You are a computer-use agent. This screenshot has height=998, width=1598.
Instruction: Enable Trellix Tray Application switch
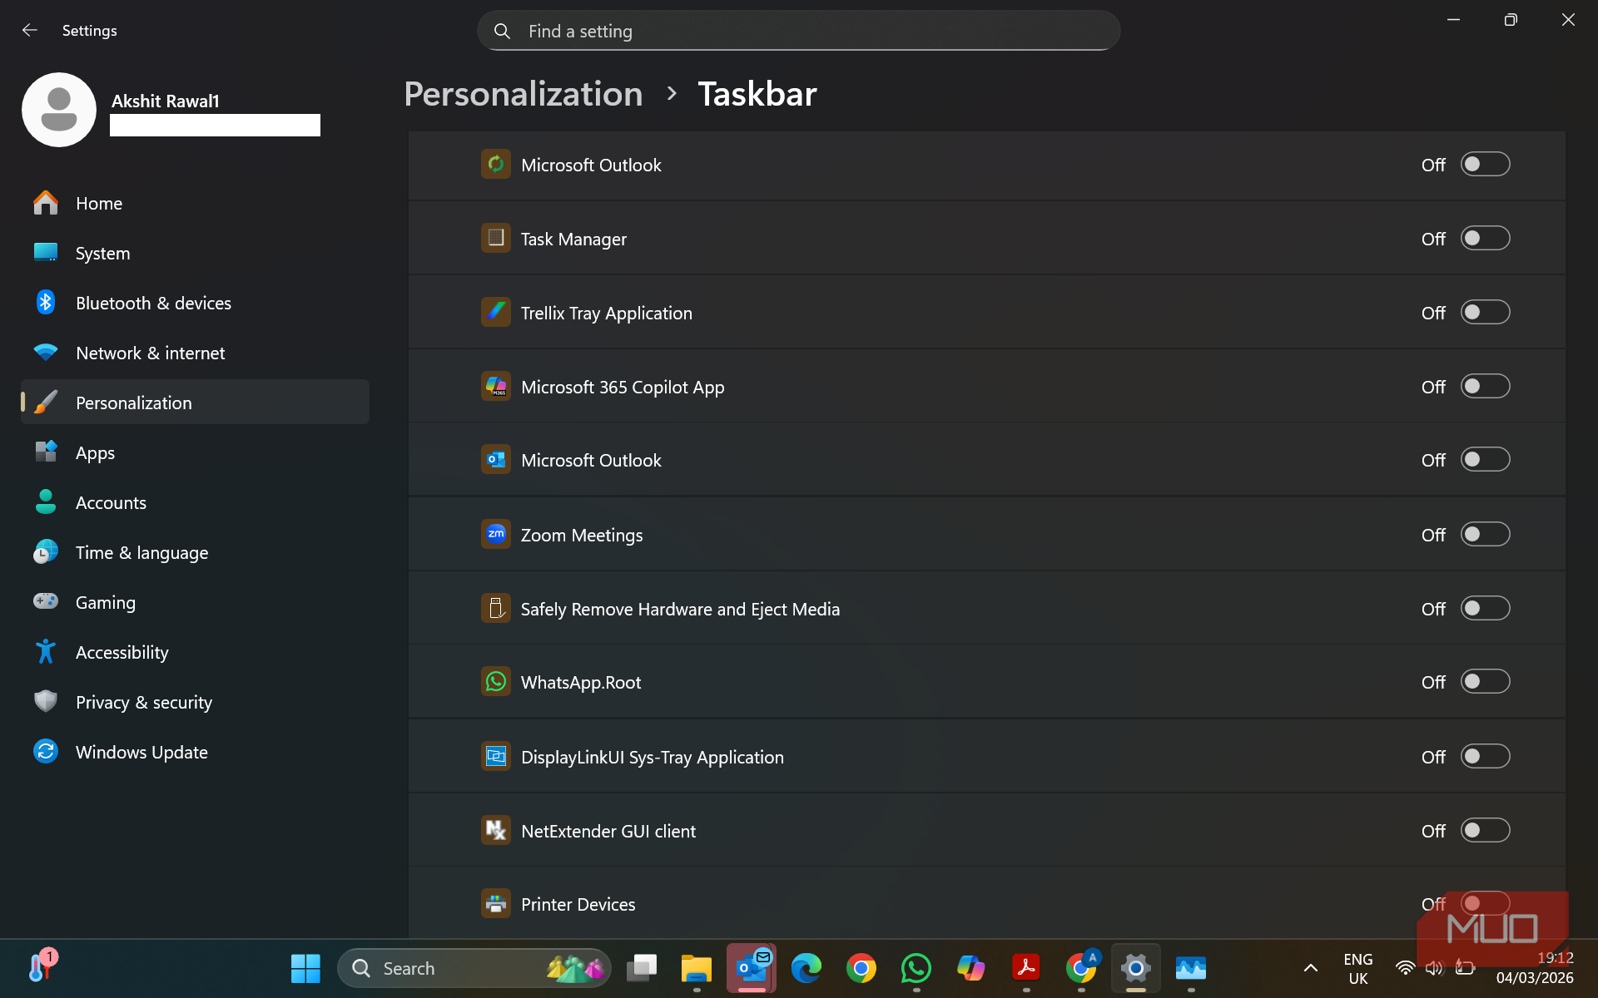point(1485,313)
